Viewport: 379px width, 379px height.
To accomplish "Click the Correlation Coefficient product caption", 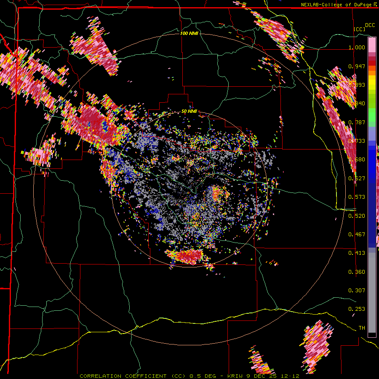I will (189, 376).
